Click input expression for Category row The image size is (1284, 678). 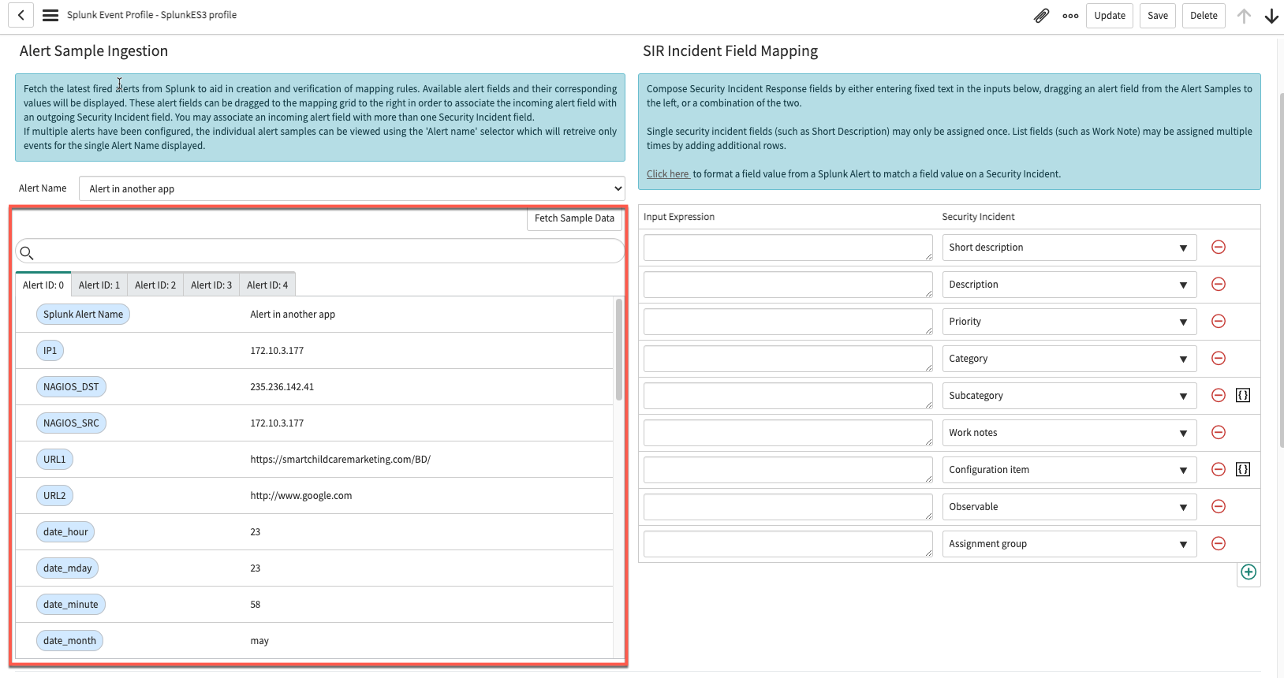point(788,359)
